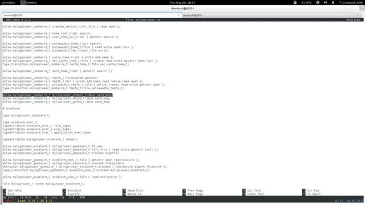365x205 pixels.
Task: Click the myloginuser_dbusd_t:dbus send_msg line
Action: [56, 99]
